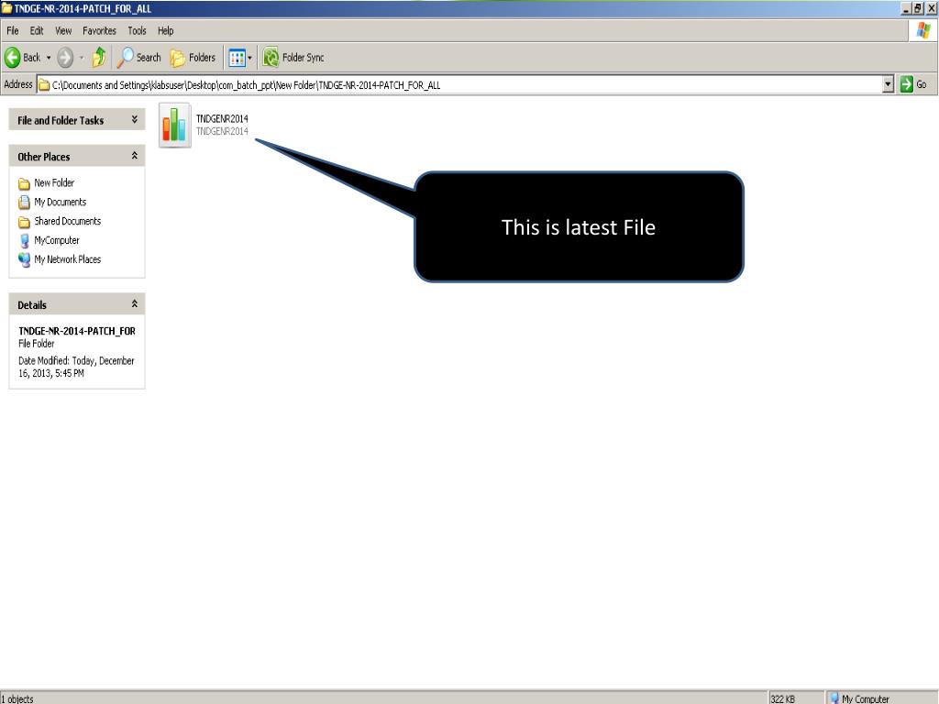Click the Windows flag logo

923,30
